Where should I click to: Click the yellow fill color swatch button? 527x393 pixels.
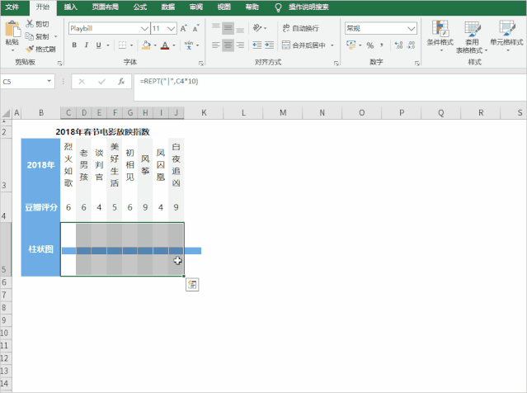click(145, 45)
